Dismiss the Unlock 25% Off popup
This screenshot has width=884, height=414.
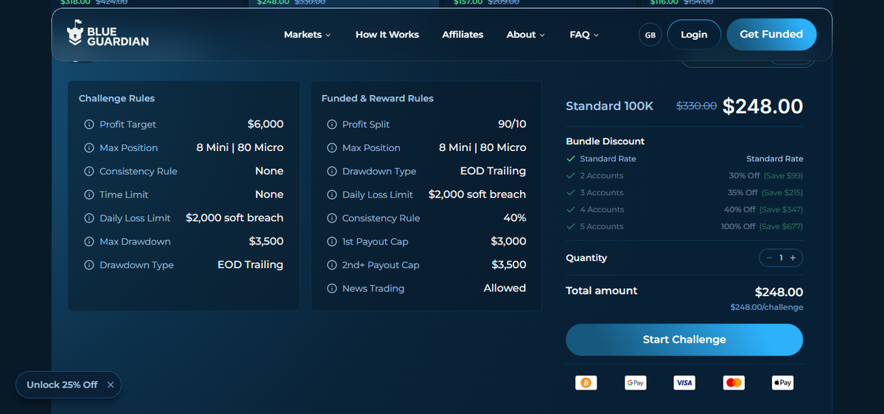[x=110, y=385]
